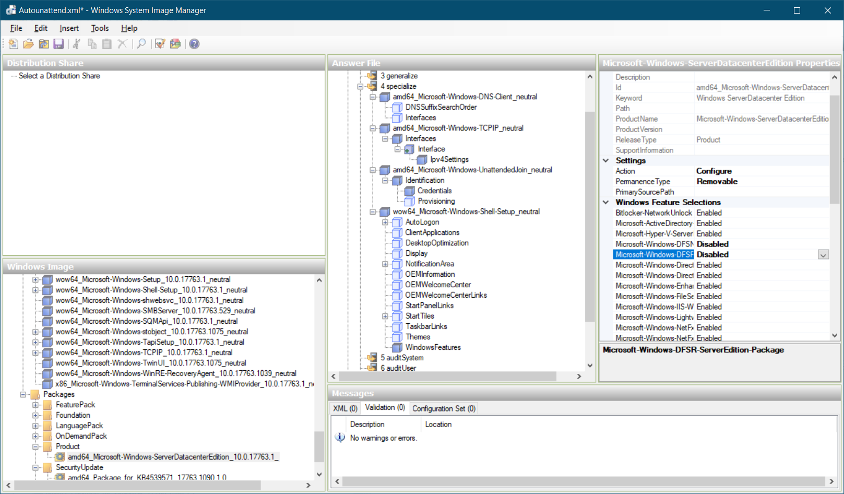The image size is (844, 494).
Task: Click the FeaturePack folder icon
Action: 48,405
